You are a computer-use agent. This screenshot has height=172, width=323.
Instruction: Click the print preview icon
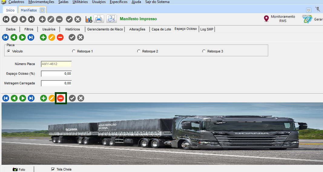111,19
